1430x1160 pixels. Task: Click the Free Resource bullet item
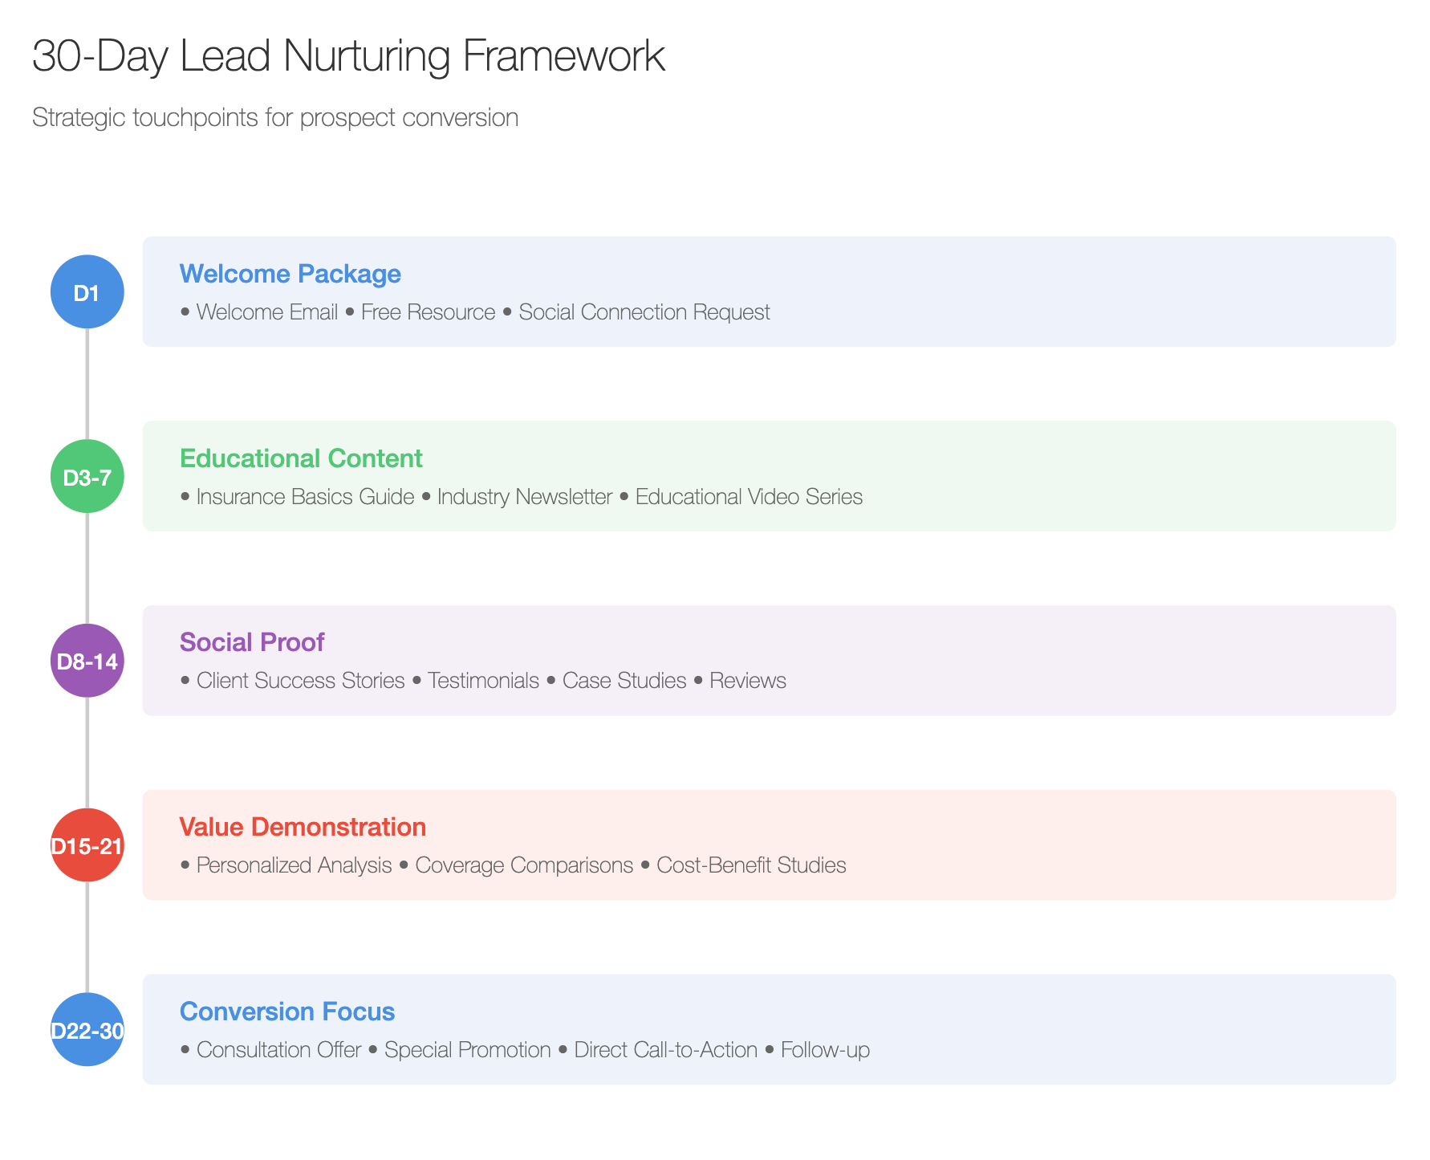tap(429, 312)
